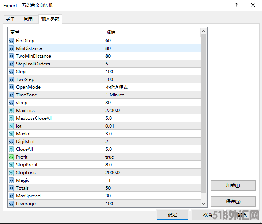
Task: Close the Expert dialog window
Action: tap(253, 5)
